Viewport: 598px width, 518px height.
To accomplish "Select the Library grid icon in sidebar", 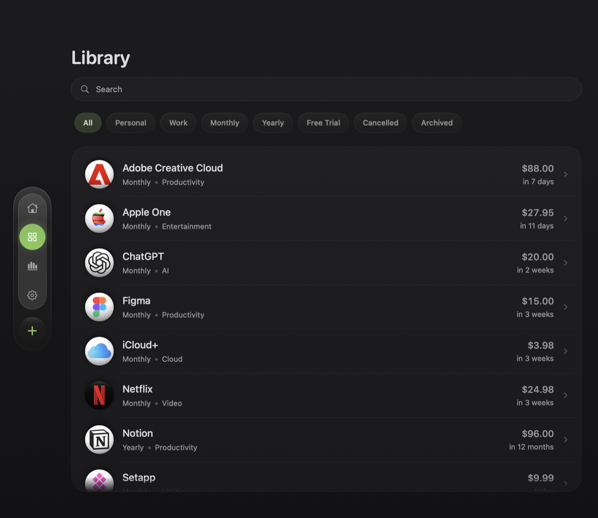I will coord(33,237).
